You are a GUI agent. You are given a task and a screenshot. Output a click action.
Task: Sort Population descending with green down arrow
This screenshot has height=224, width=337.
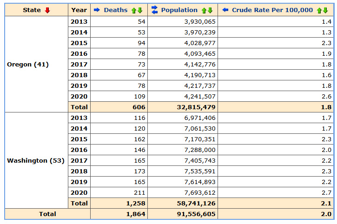(x=210, y=10)
